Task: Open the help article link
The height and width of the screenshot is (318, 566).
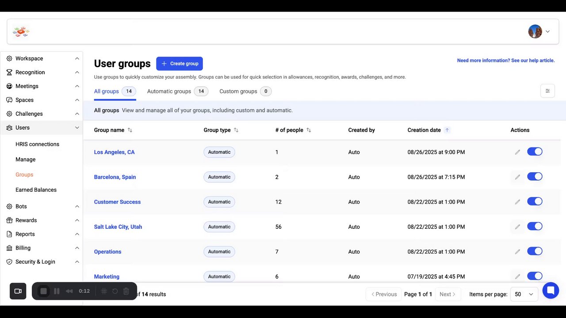Action: pyautogui.click(x=505, y=61)
